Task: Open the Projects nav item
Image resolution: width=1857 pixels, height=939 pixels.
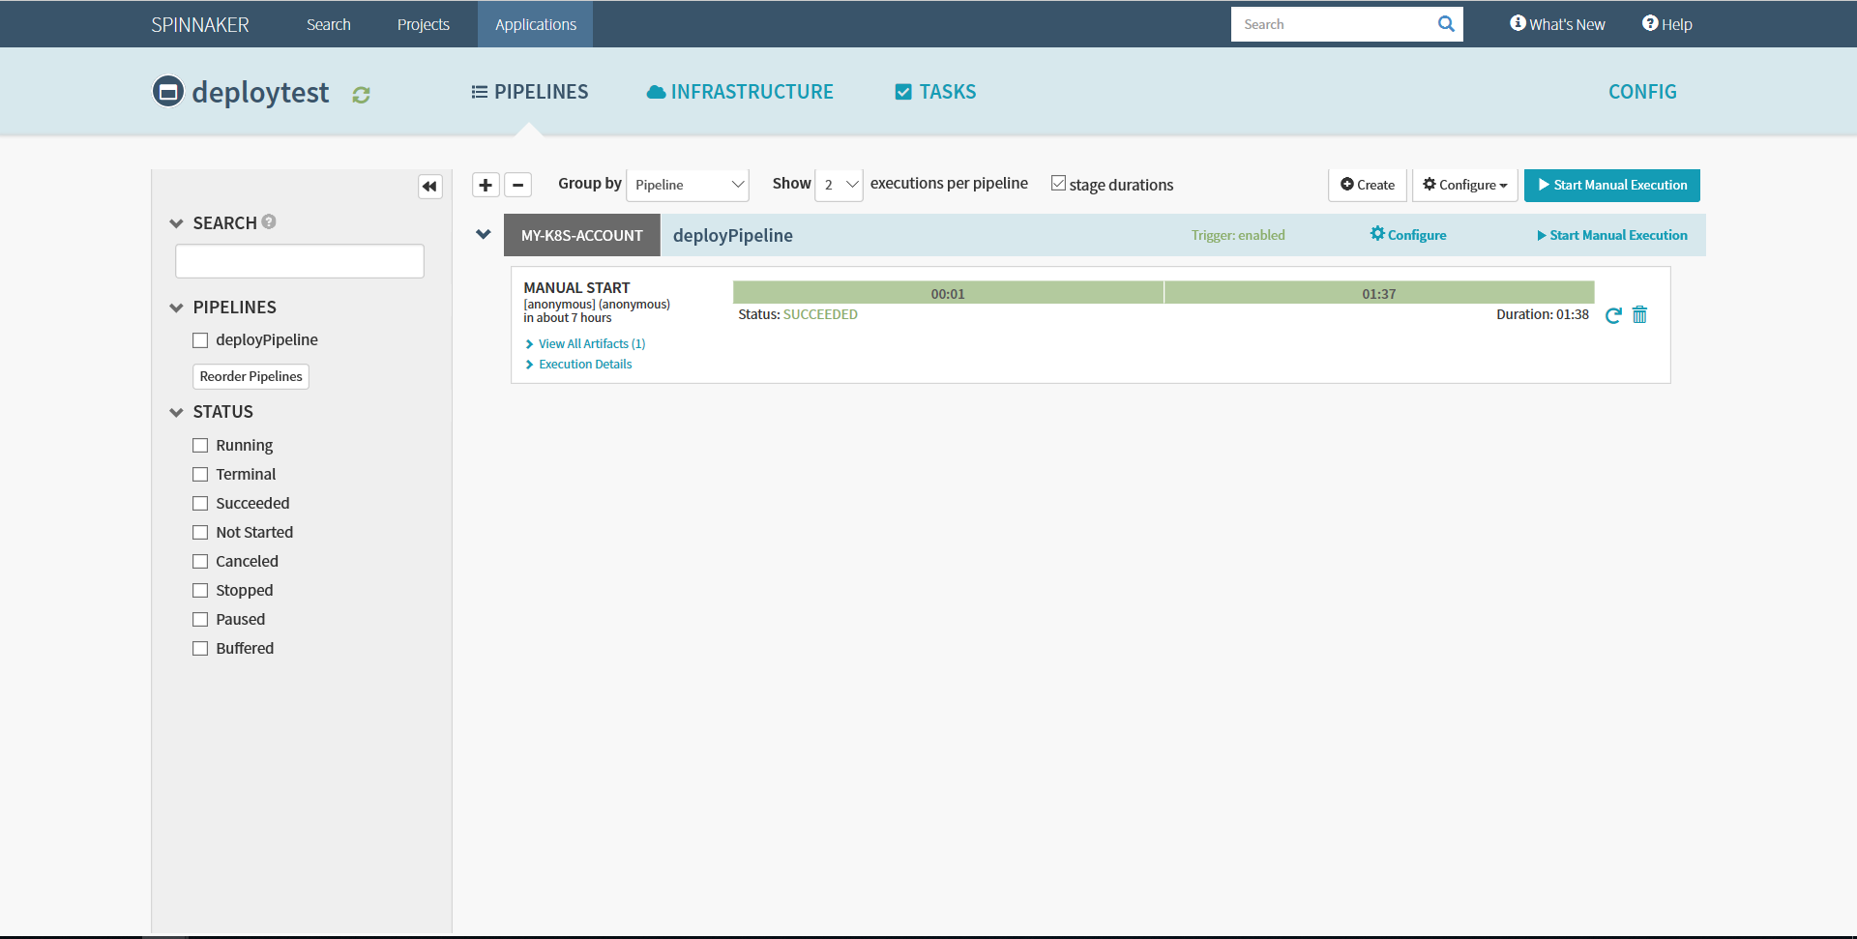Action: (424, 24)
